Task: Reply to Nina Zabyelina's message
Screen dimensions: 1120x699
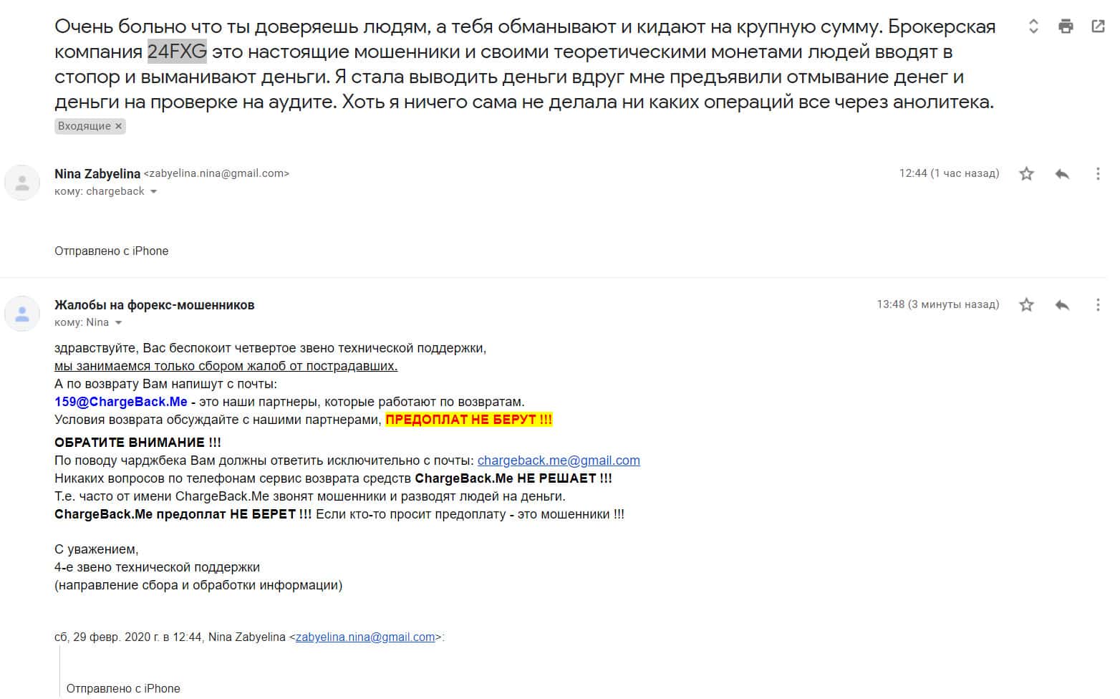Action: pos(1062,174)
